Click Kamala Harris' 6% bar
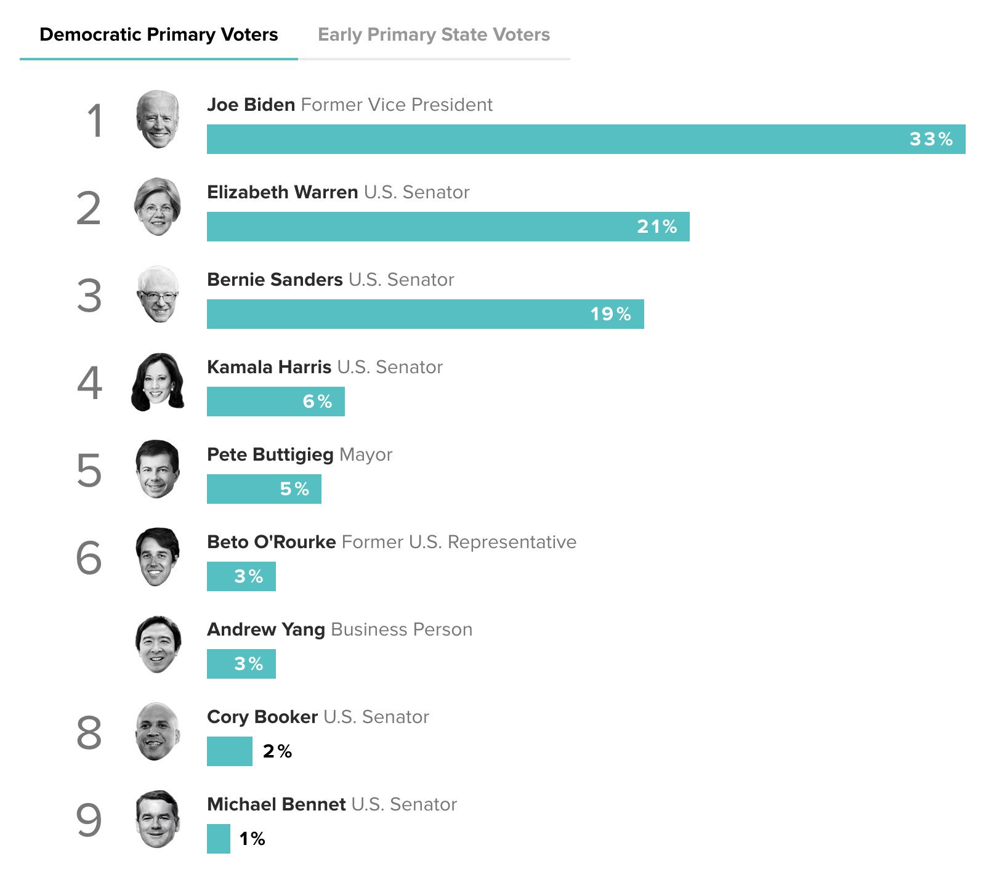 click(x=275, y=402)
